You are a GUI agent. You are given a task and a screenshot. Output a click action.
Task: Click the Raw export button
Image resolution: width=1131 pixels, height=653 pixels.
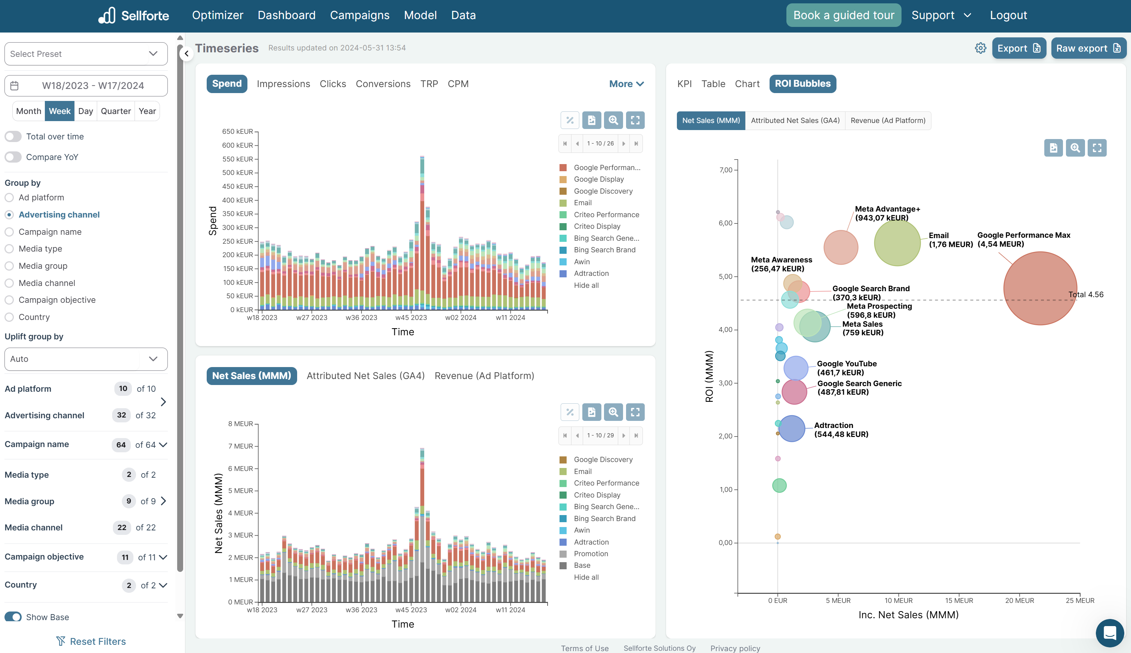1088,48
